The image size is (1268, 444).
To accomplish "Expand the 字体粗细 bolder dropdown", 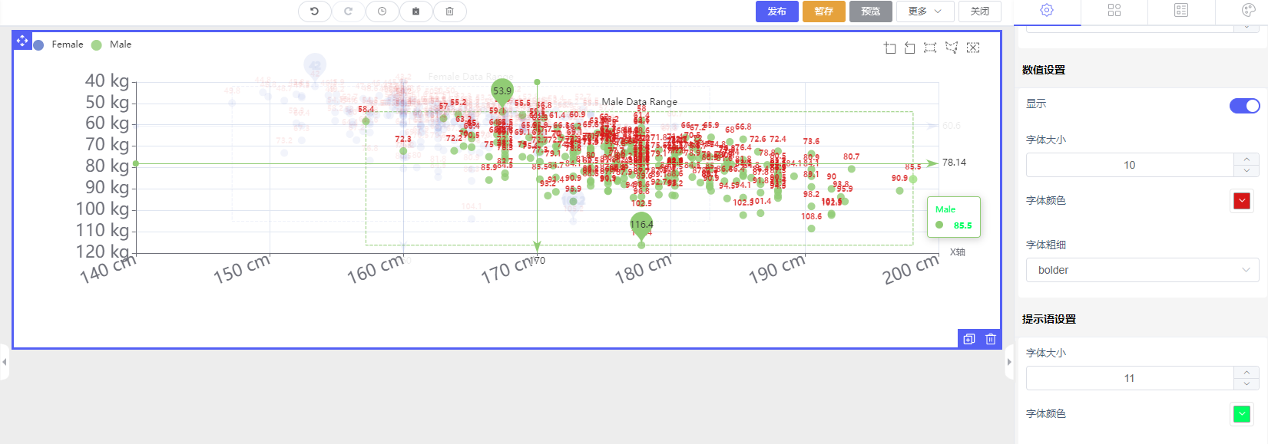I will tap(1142, 270).
